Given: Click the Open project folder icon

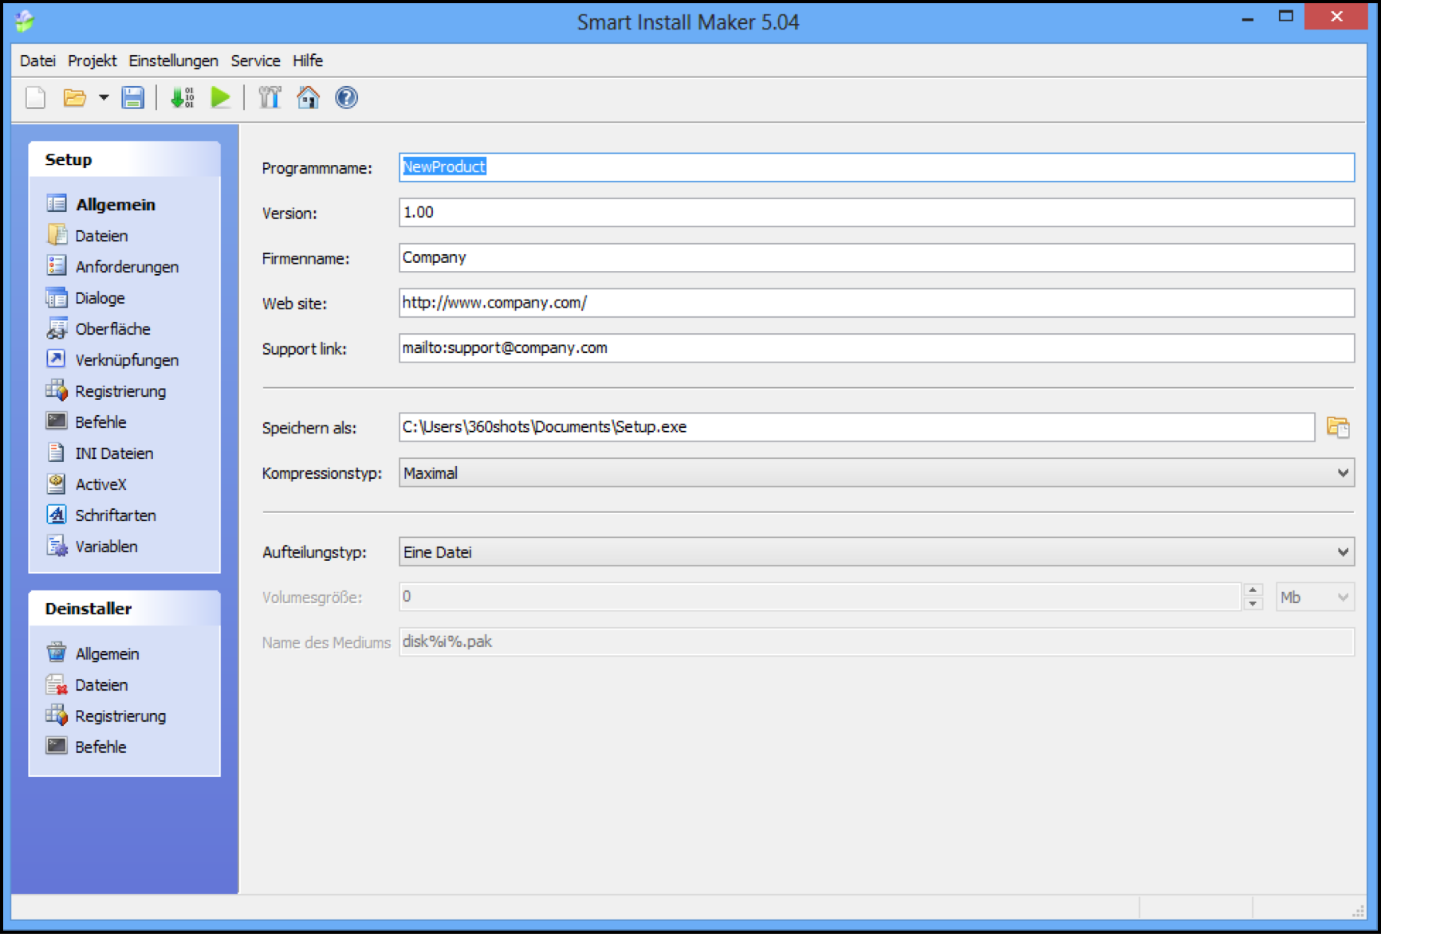Looking at the screenshot, I should pyautogui.click(x=74, y=98).
